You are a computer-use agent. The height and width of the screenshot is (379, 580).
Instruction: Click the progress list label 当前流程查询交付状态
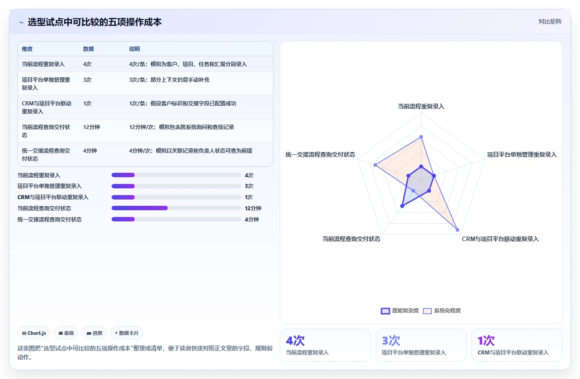(x=44, y=208)
